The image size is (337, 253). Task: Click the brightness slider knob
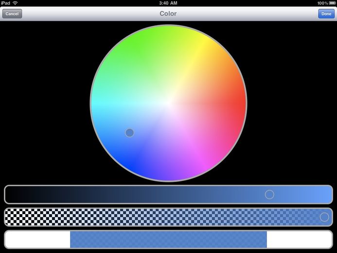coord(269,195)
